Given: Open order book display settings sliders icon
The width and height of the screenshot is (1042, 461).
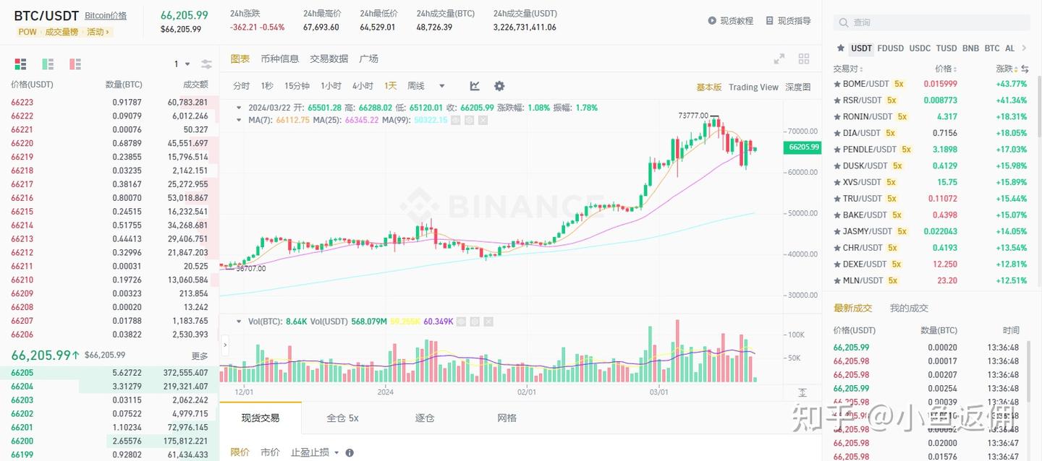Looking at the screenshot, I should tap(206, 64).
